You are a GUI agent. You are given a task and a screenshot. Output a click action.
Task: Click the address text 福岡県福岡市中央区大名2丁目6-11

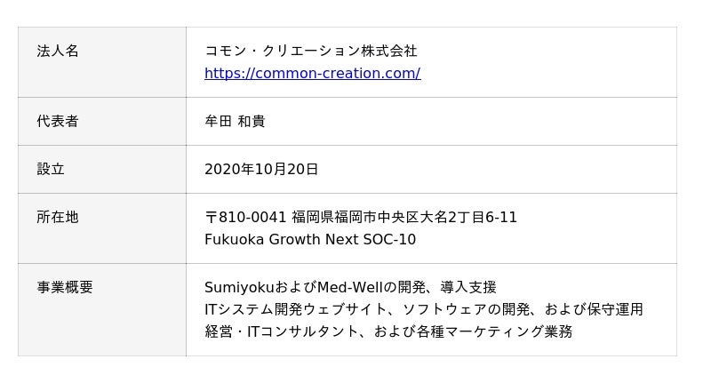[x=403, y=218]
